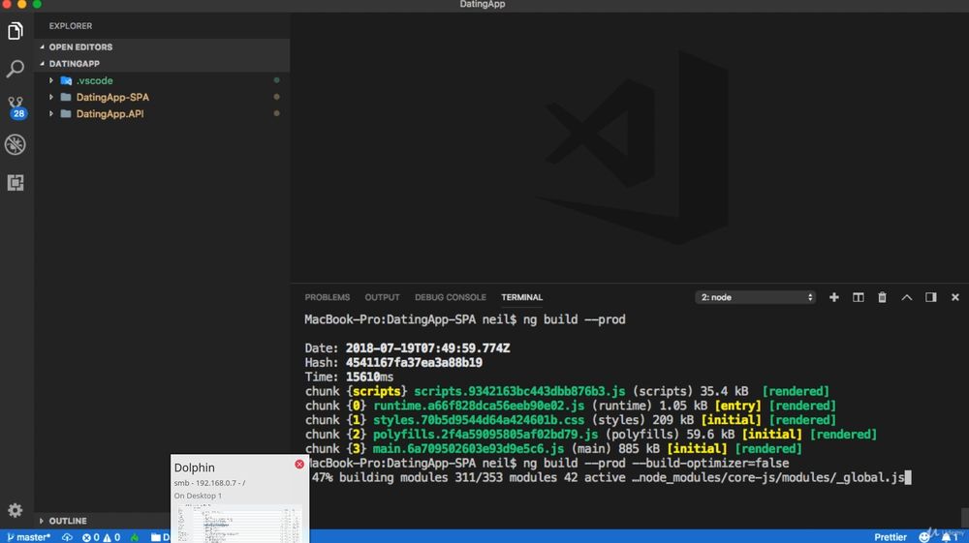Open errors and warnings count in status bar
This screenshot has height=543, width=969.
point(102,537)
